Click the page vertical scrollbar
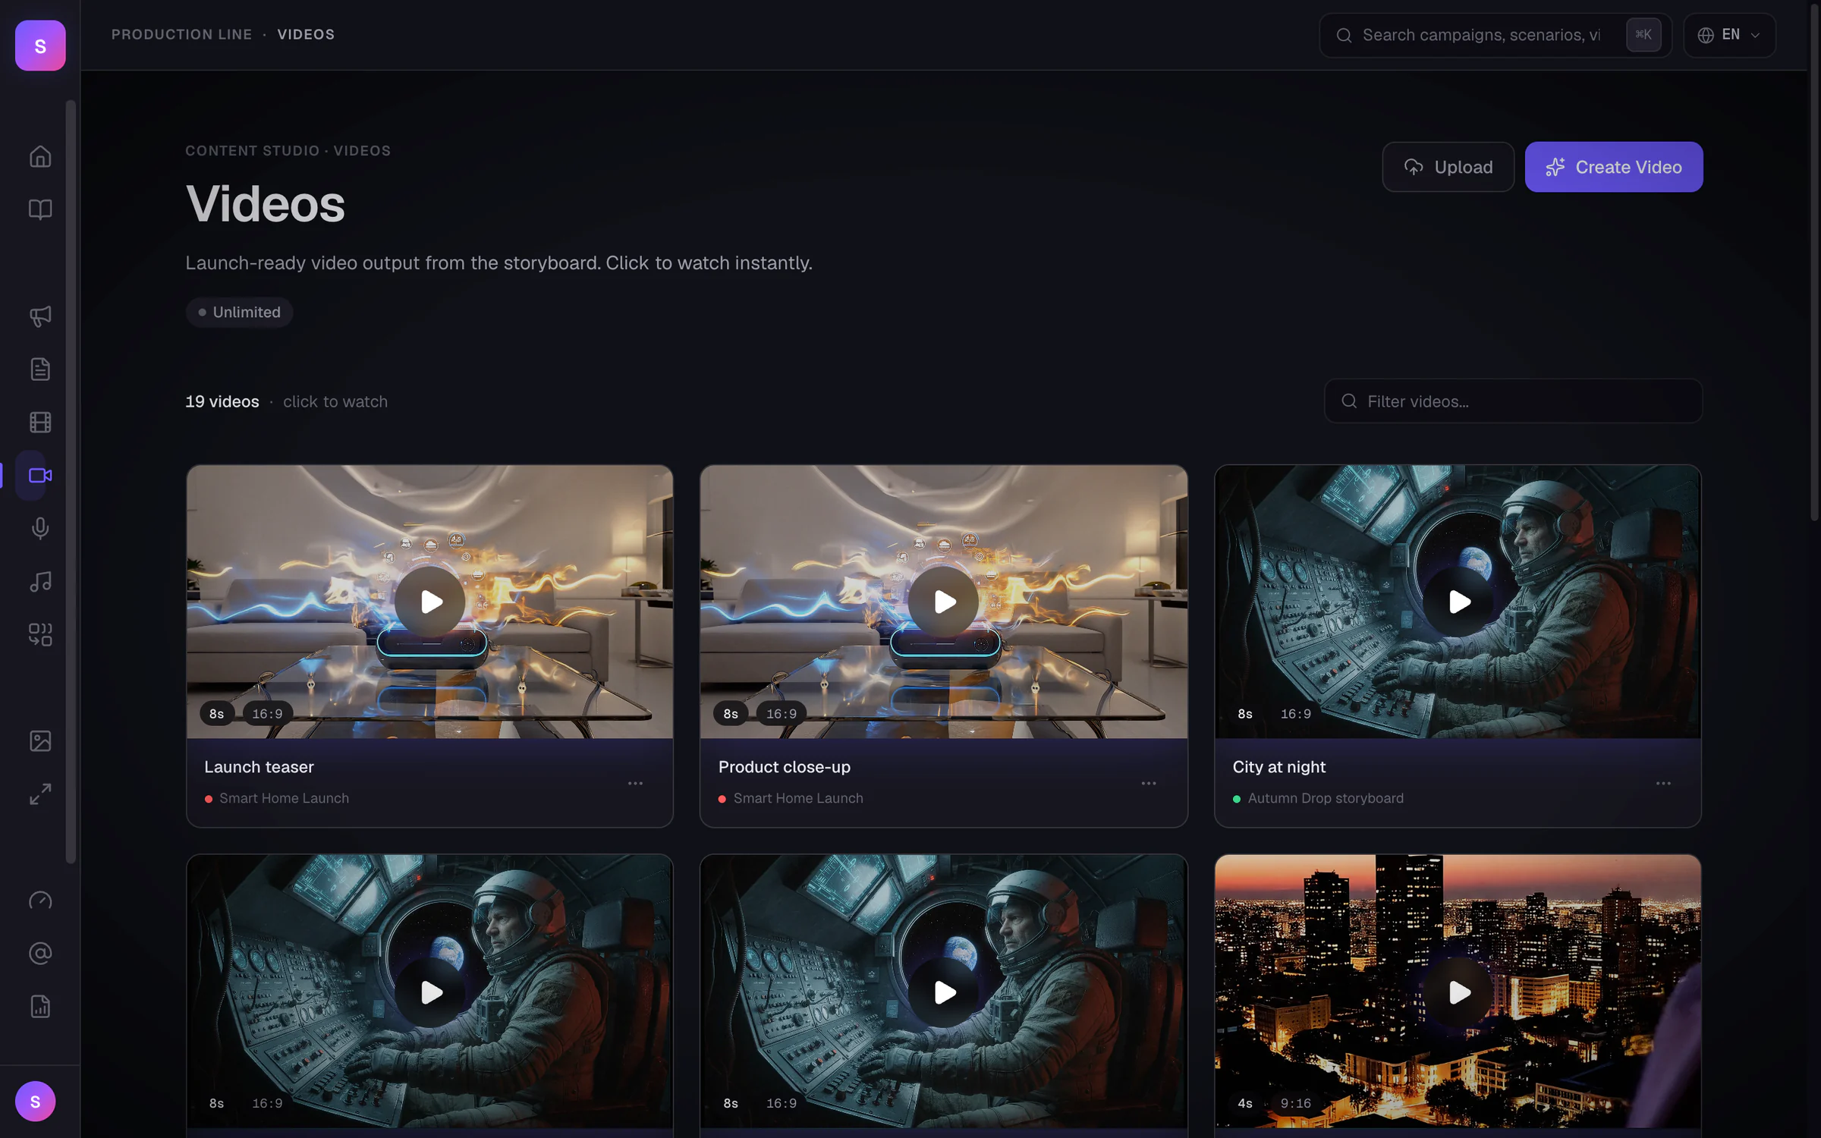Screen dimensions: 1821x1138 pyautogui.click(x=1814, y=262)
